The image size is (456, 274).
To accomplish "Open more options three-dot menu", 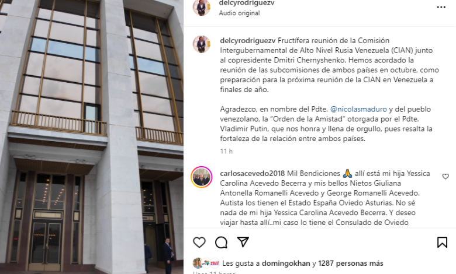I will coord(441,7).
